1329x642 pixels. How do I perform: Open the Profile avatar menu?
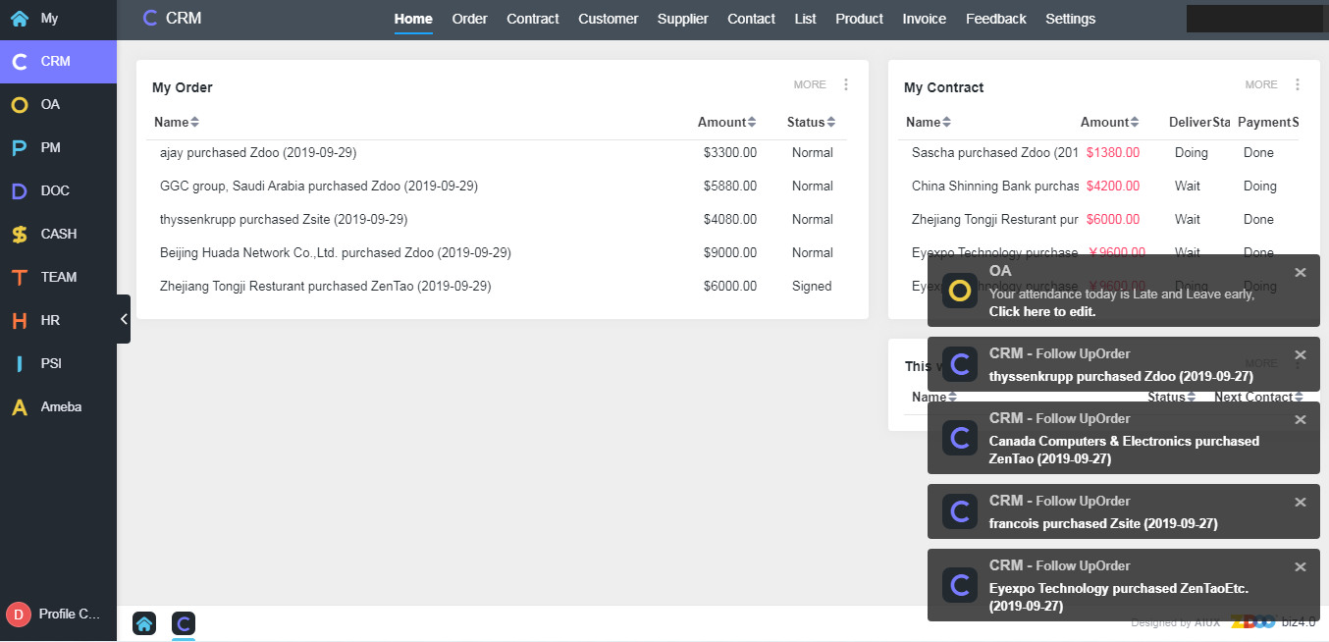(x=54, y=615)
